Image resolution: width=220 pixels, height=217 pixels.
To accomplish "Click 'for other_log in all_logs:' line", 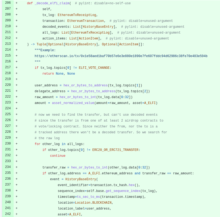I will [x=59, y=144].
